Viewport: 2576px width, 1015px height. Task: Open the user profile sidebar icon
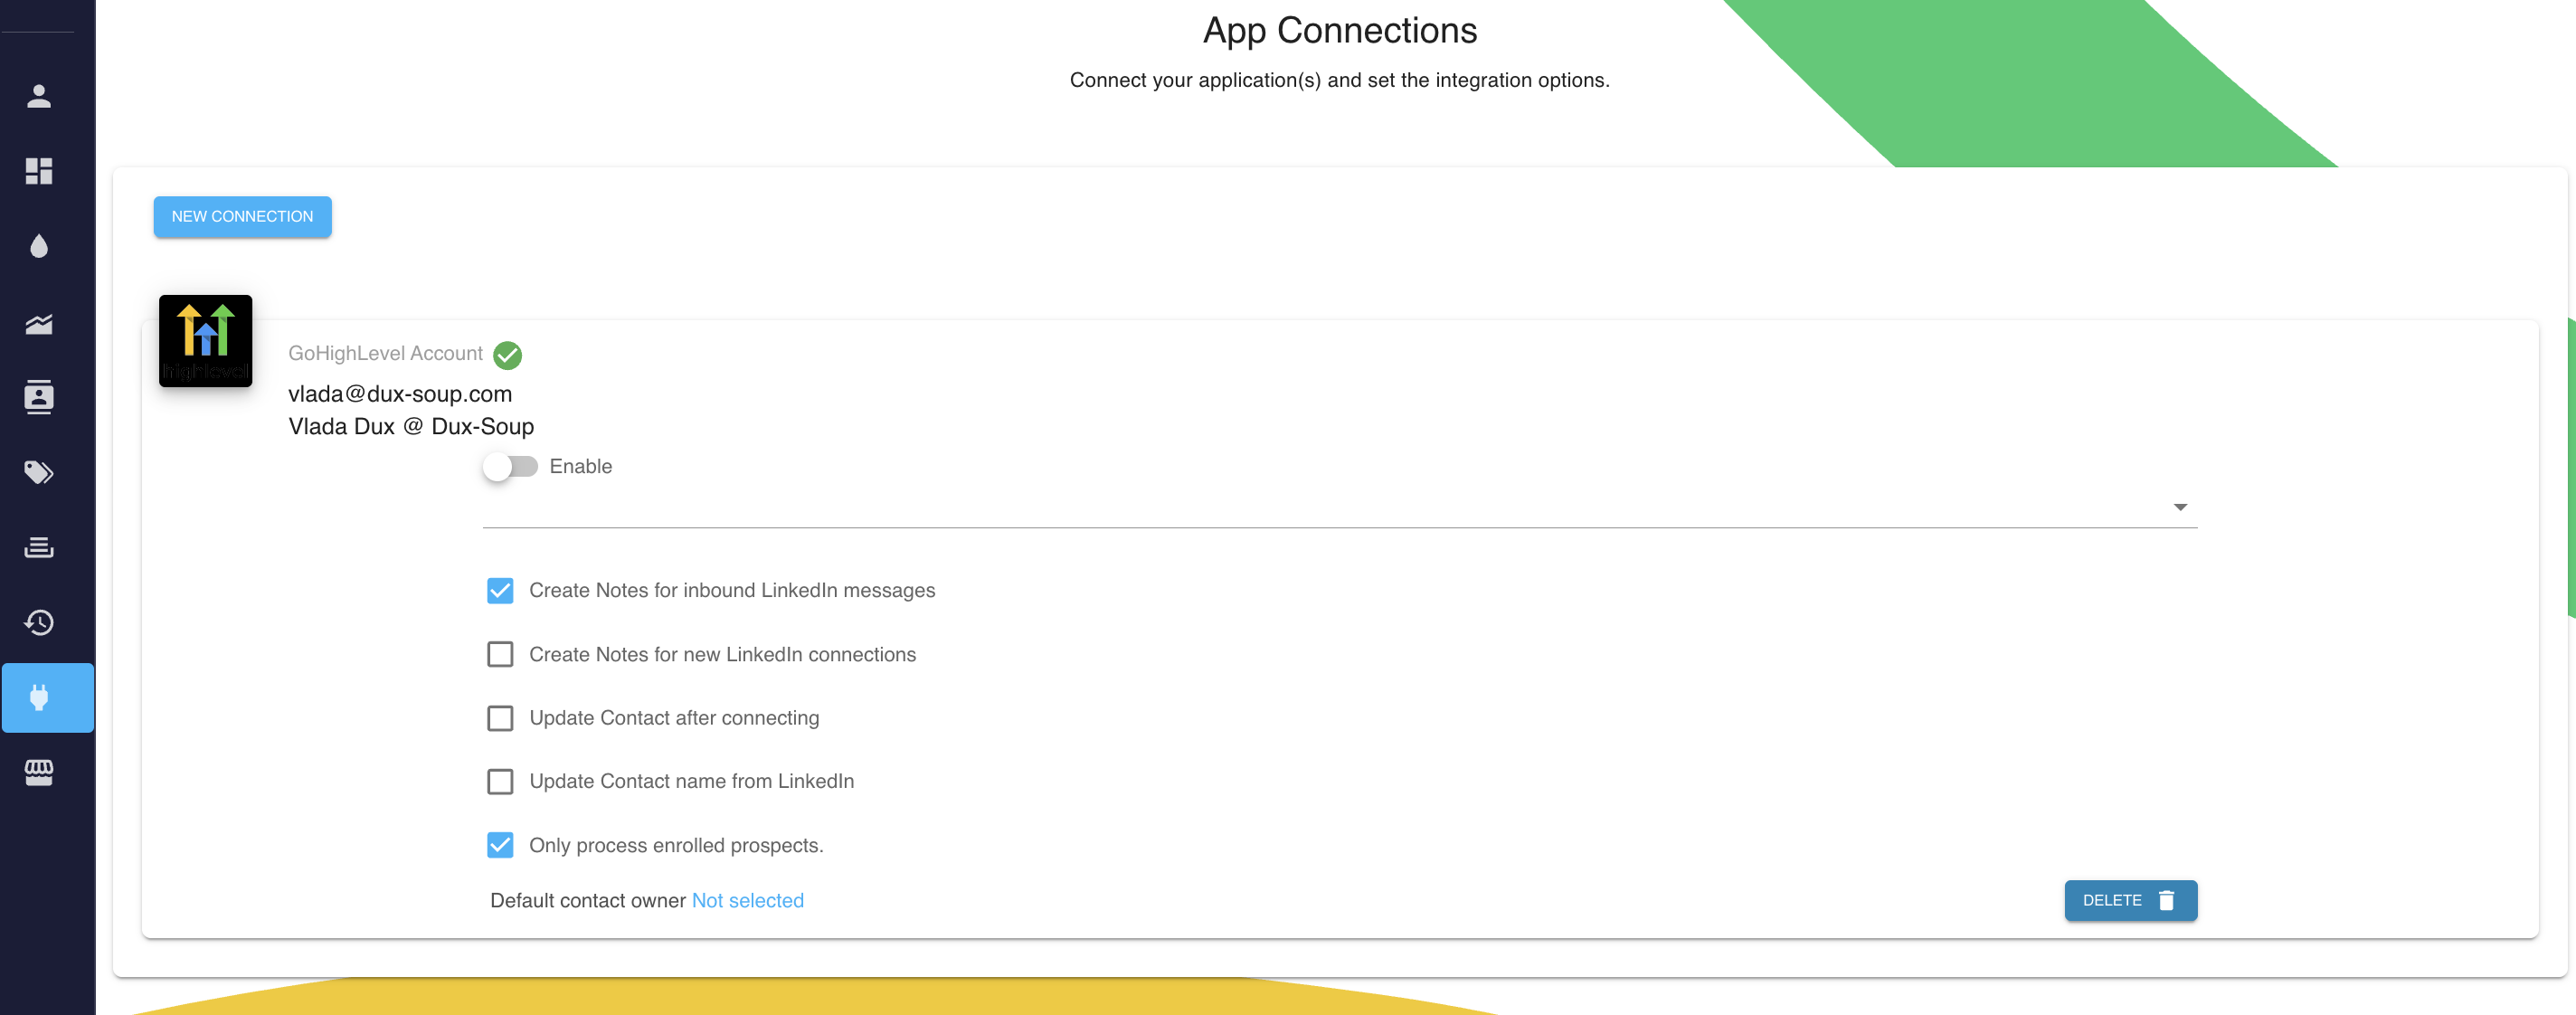click(39, 96)
